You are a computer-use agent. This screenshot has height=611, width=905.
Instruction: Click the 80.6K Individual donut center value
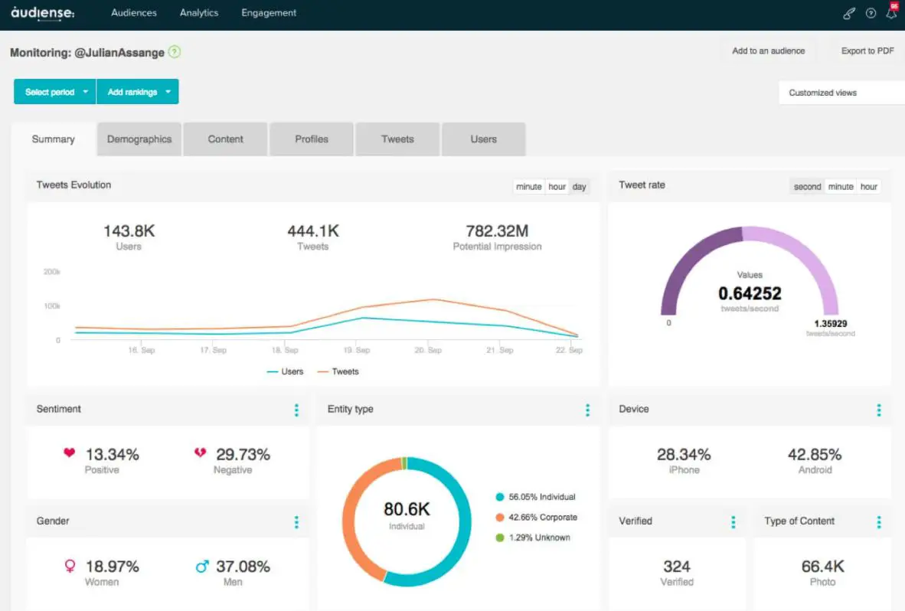pyautogui.click(x=407, y=509)
